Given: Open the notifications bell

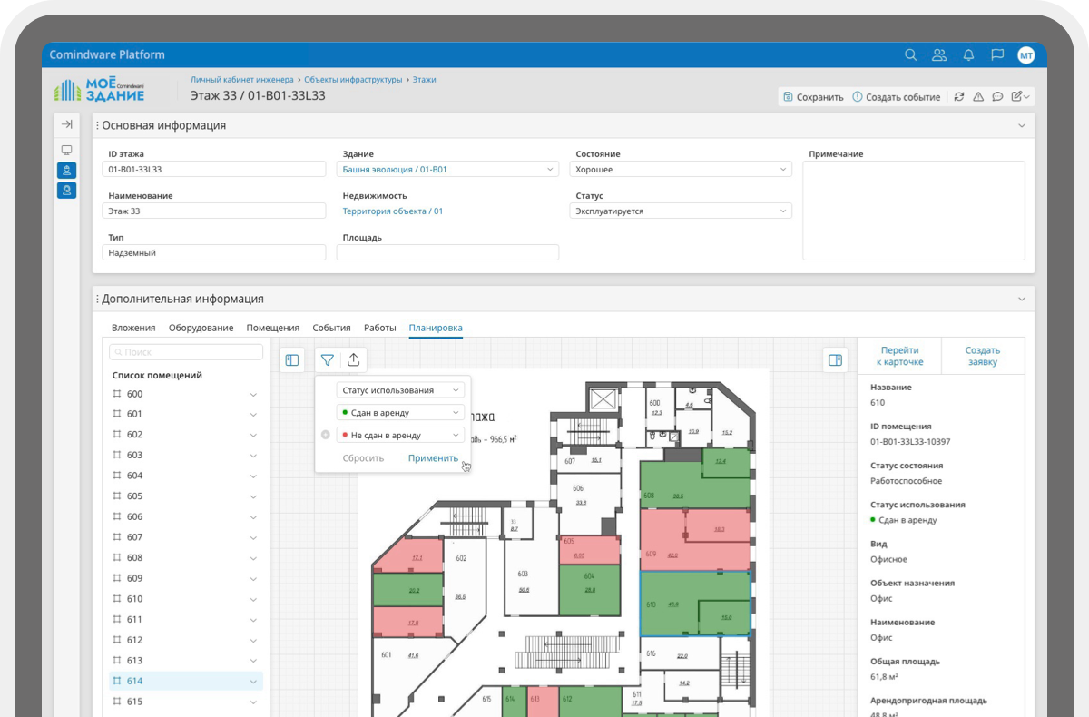Looking at the screenshot, I should [968, 55].
